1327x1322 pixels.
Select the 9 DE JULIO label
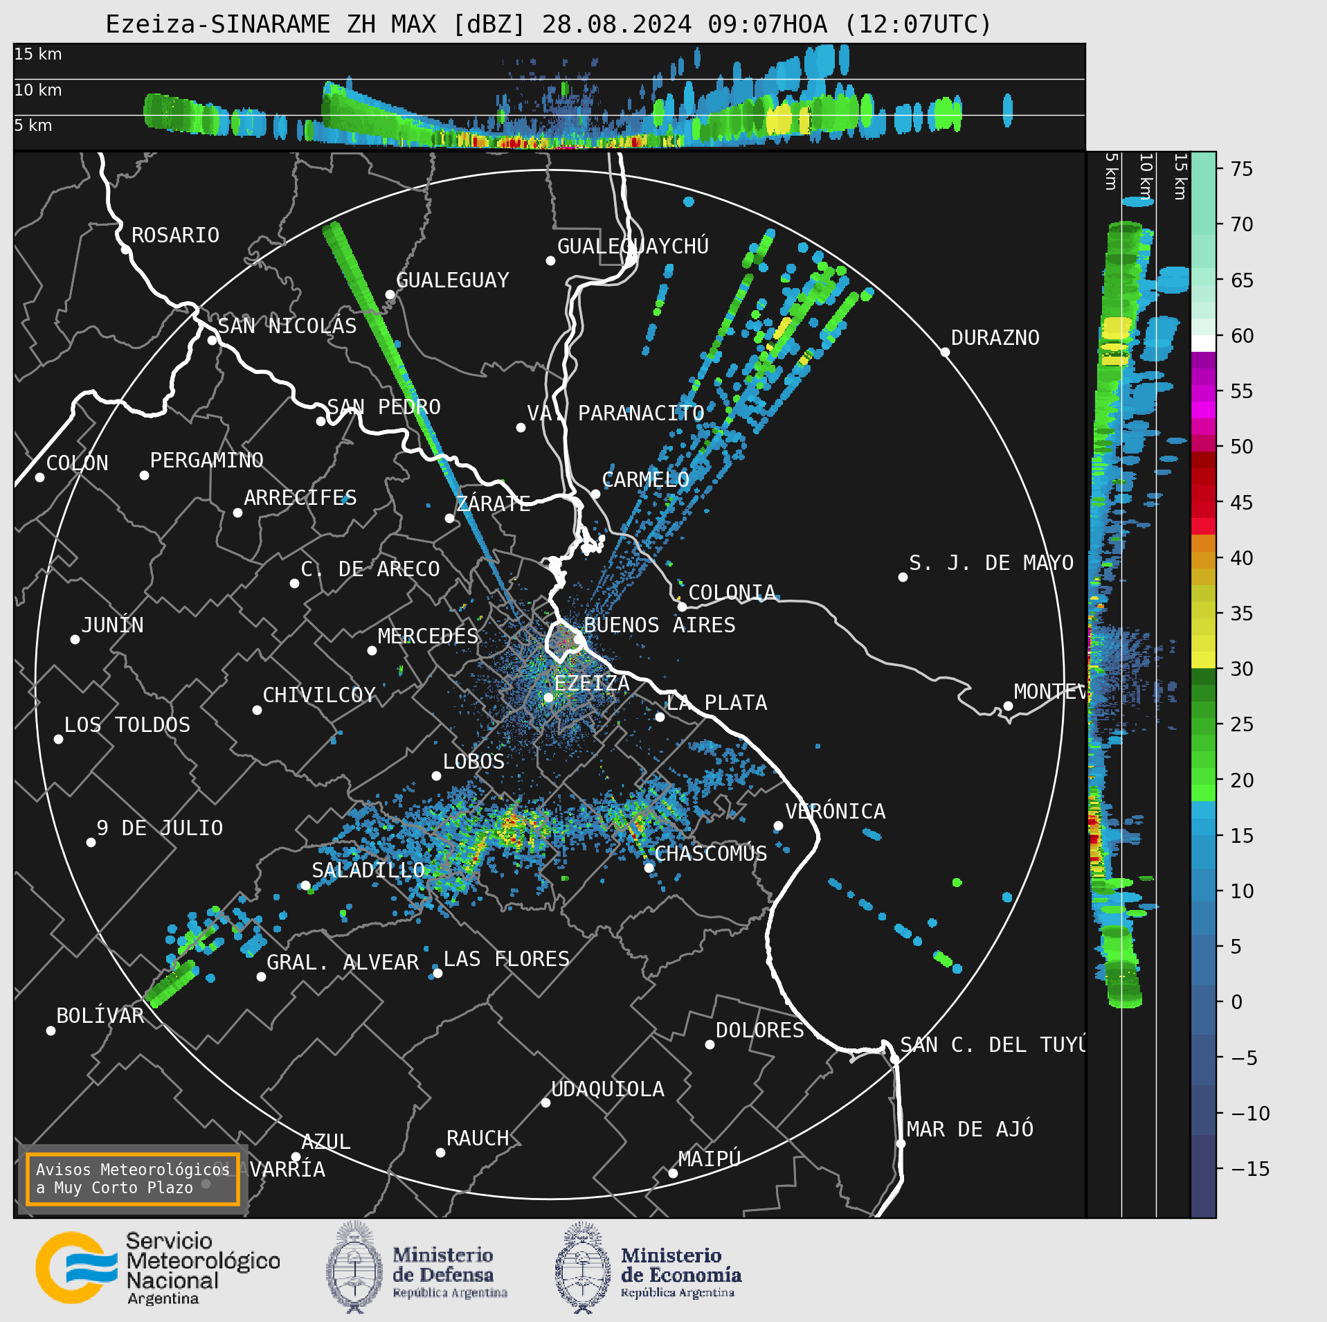159,828
